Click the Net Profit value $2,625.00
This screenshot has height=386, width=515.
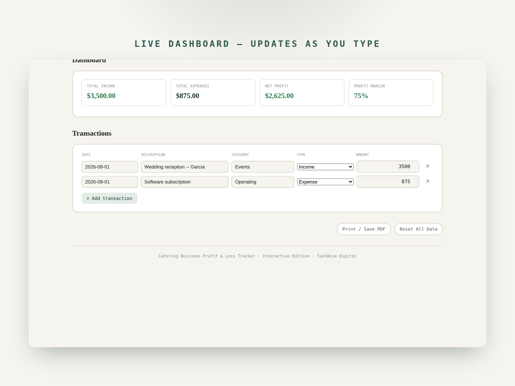[279, 96]
